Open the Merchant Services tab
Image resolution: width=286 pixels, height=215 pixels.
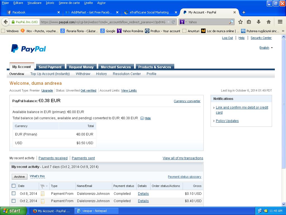click(116, 67)
